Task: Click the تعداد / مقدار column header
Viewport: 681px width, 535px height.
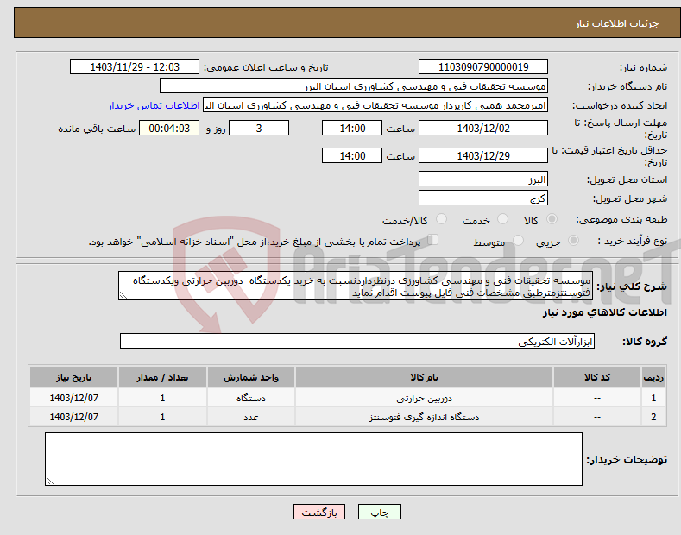Action: point(162,377)
